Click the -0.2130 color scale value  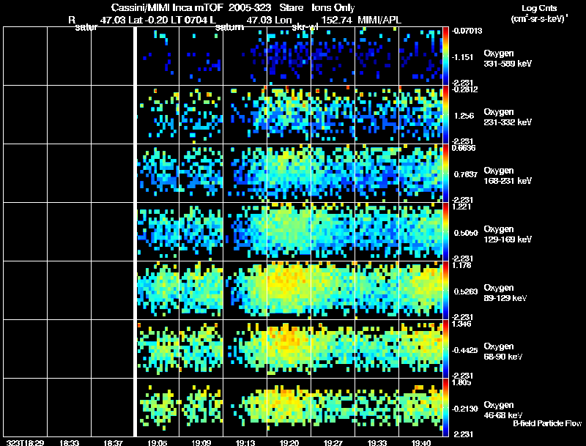(x=464, y=409)
